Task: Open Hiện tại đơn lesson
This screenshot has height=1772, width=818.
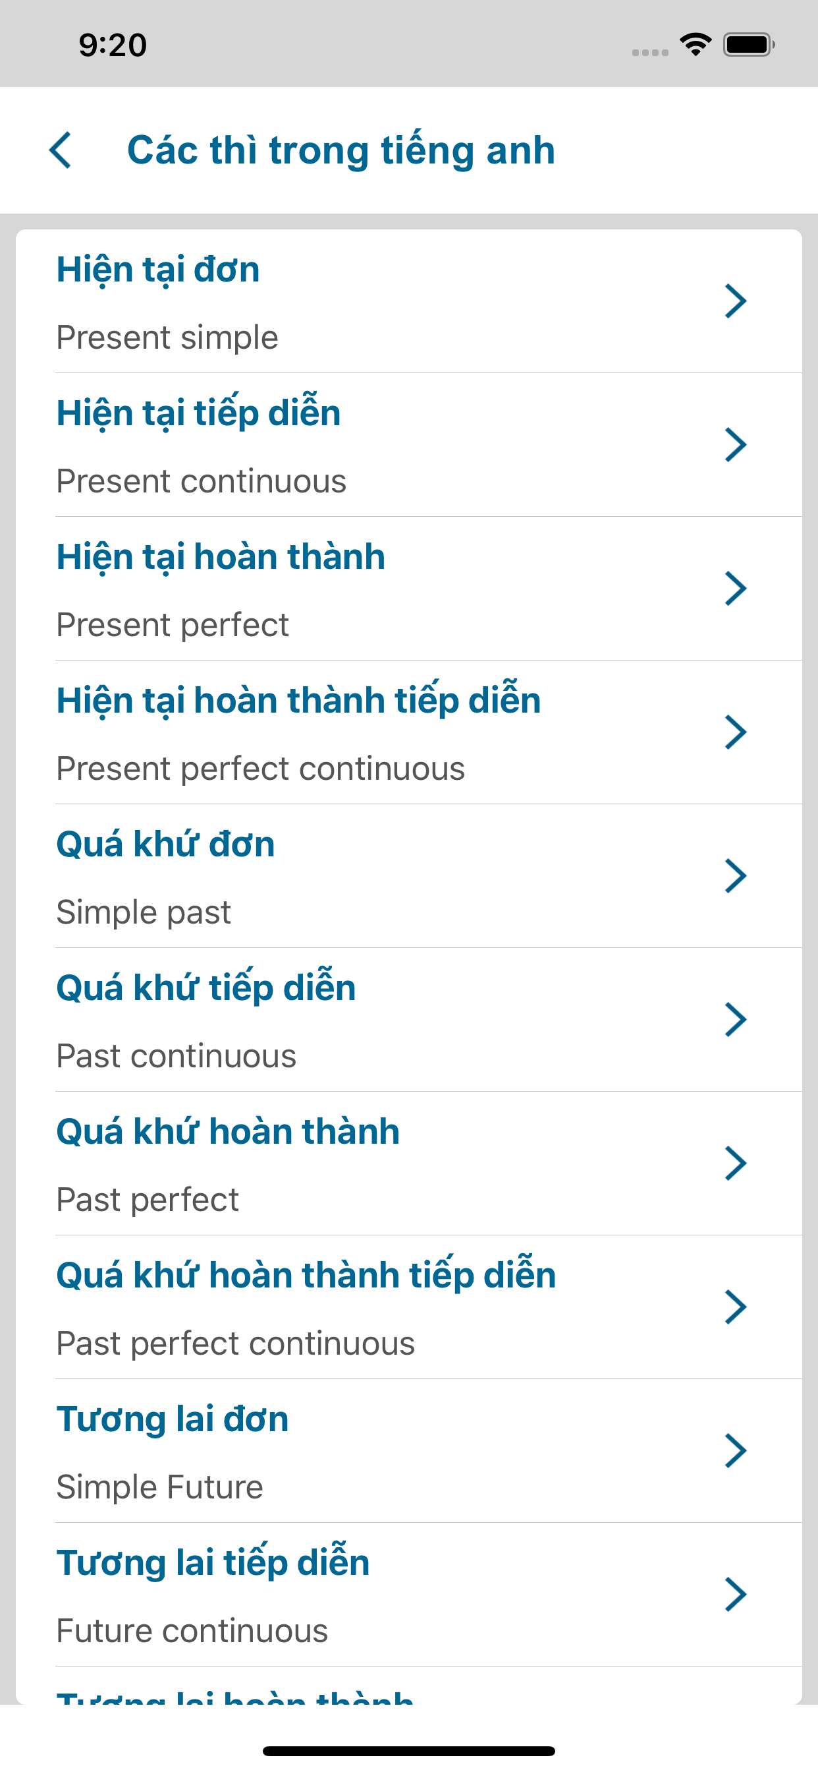Action: [158, 270]
